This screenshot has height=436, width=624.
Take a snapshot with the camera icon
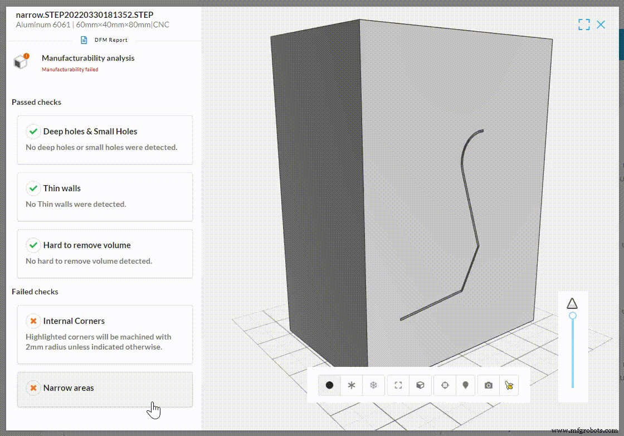click(x=488, y=385)
